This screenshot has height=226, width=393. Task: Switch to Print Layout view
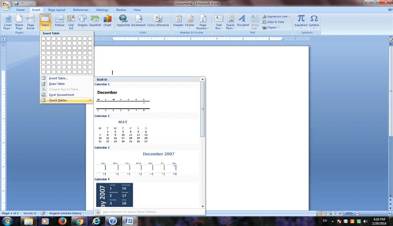320,213
